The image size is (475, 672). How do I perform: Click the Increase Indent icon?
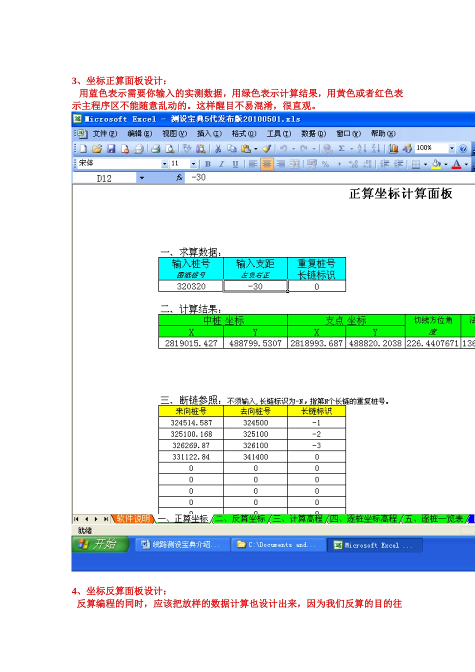(x=398, y=164)
